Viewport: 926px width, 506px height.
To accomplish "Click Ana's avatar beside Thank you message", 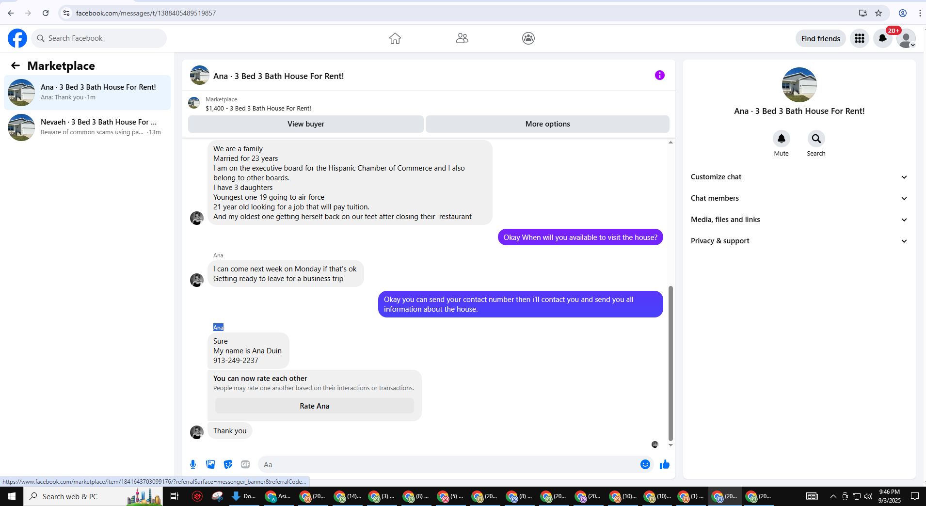I will tap(197, 432).
